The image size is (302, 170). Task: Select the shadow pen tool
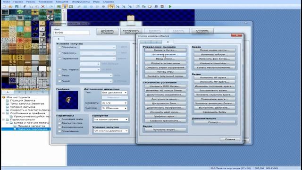tap(103, 6)
